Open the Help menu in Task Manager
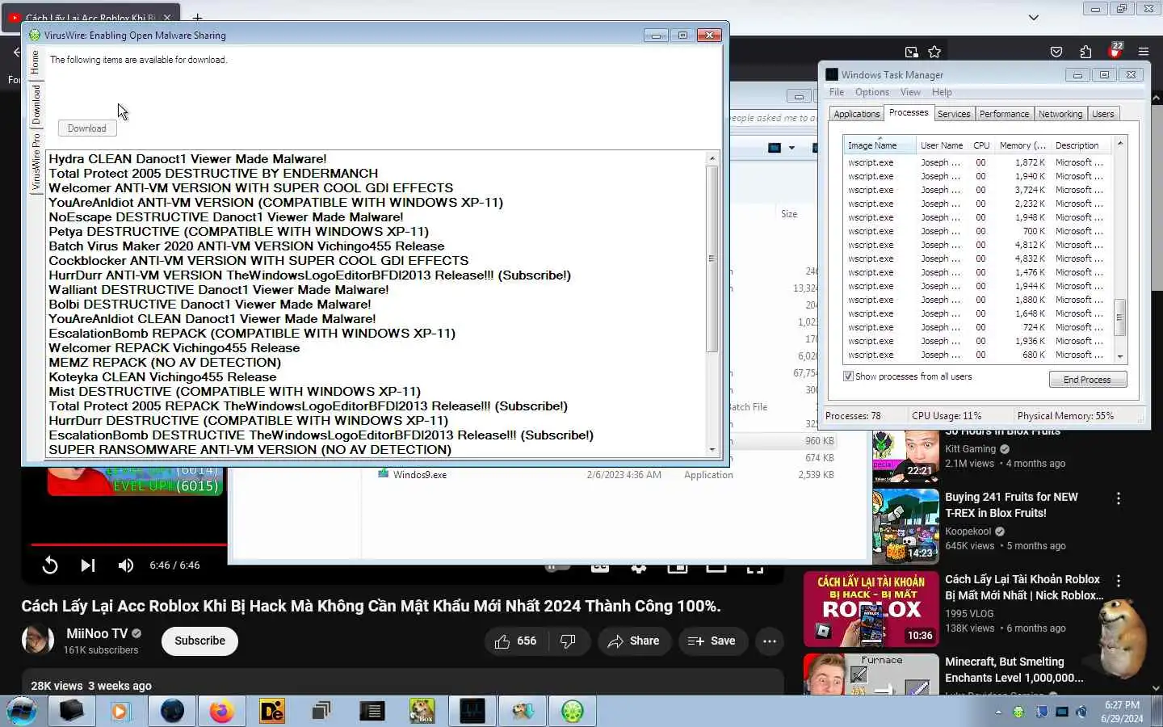 click(x=942, y=92)
